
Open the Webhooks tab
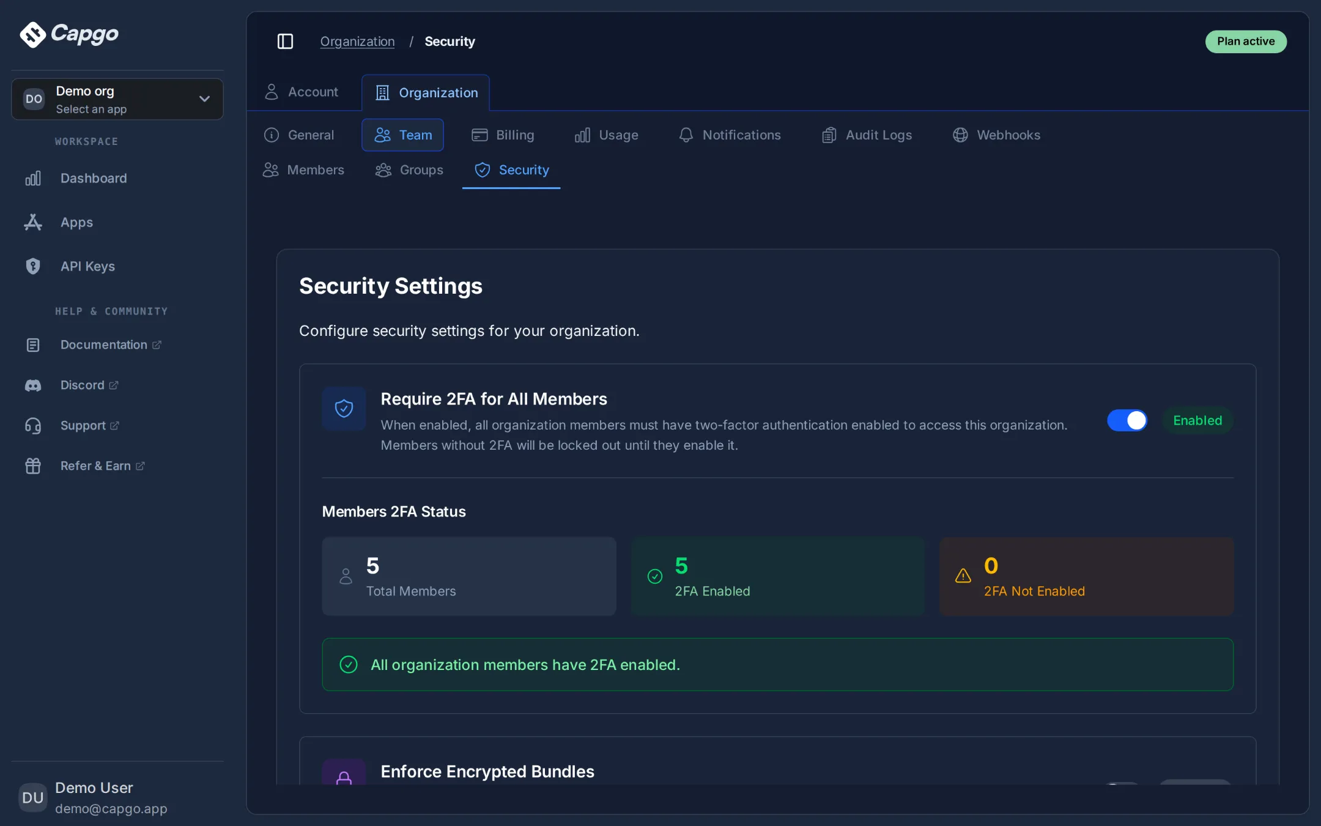(x=996, y=135)
